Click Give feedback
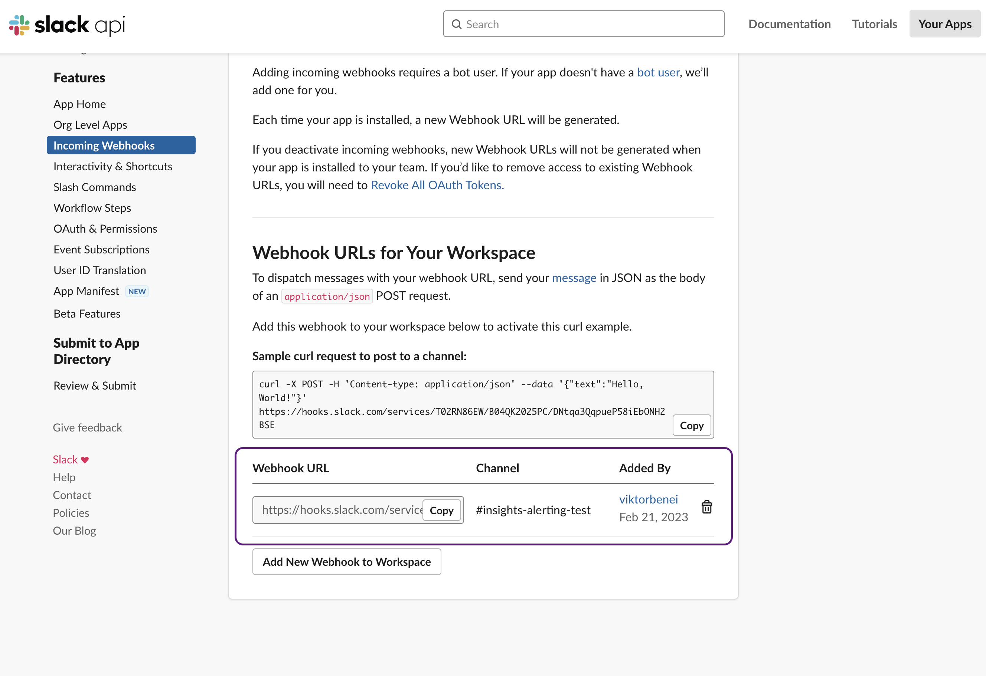The width and height of the screenshot is (986, 676). click(87, 427)
